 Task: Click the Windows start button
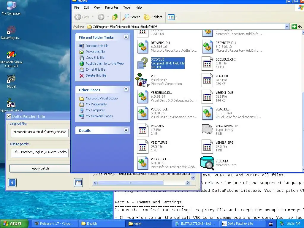pyautogui.click(x=14, y=224)
